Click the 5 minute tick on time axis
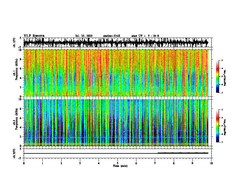 coord(117,163)
